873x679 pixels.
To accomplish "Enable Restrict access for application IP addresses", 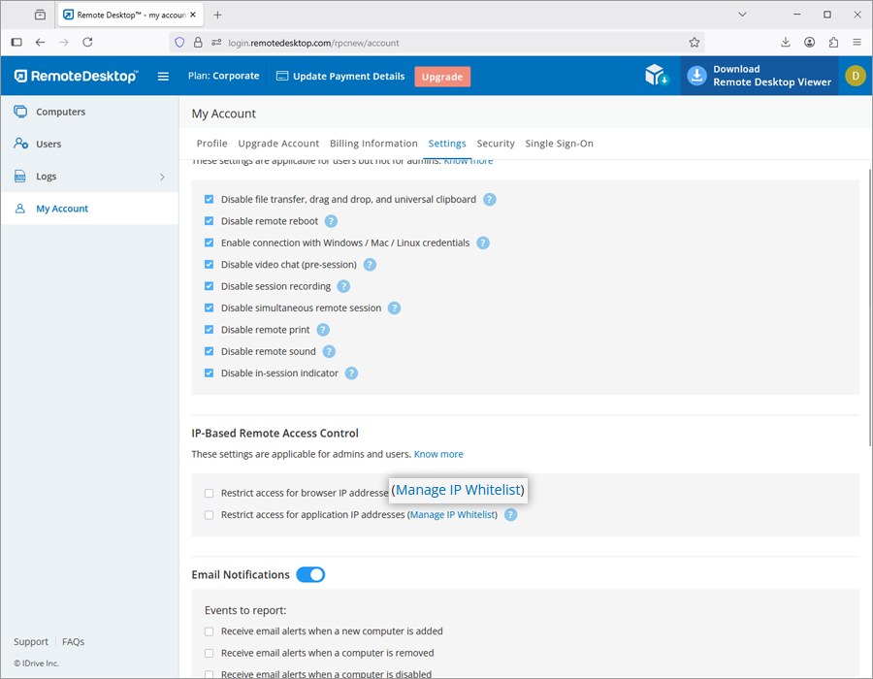I will pos(209,515).
